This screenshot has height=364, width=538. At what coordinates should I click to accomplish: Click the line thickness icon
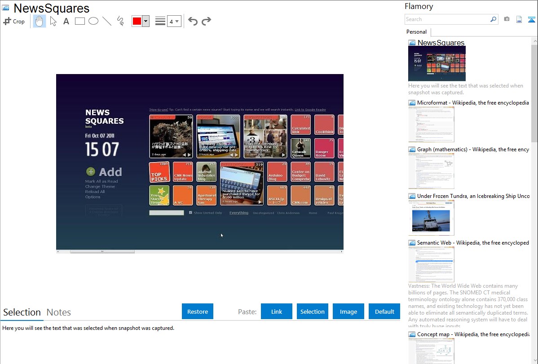(x=160, y=21)
